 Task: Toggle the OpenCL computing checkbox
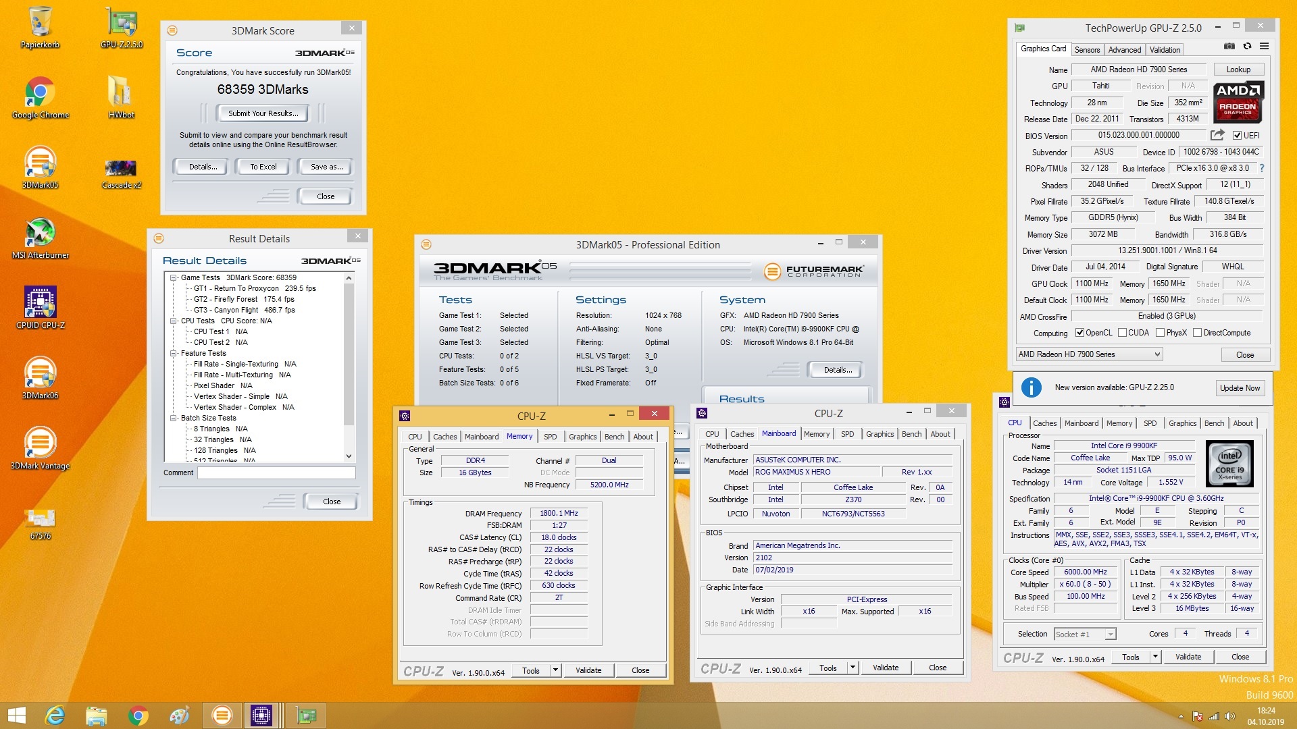coord(1079,333)
